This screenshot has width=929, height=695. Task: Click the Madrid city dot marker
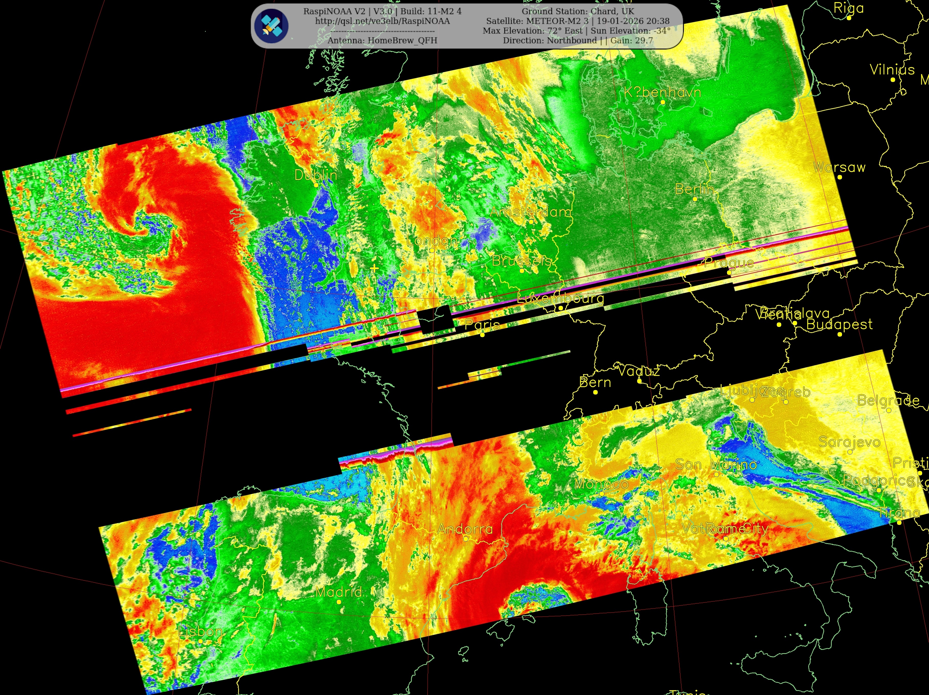(339, 602)
